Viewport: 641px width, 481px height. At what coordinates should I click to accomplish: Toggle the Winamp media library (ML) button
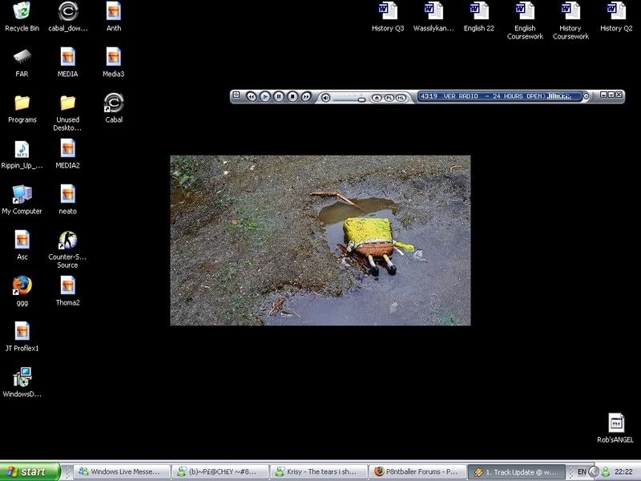coord(401,98)
